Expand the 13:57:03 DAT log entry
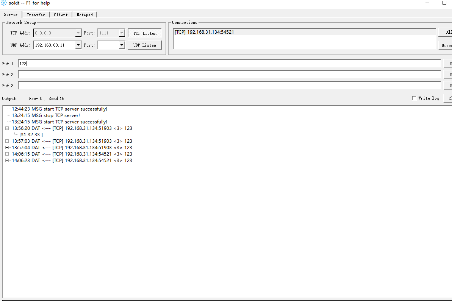The image size is (452, 301). point(7,141)
